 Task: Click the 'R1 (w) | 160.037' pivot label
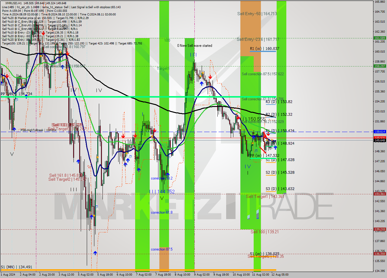click(x=265, y=49)
